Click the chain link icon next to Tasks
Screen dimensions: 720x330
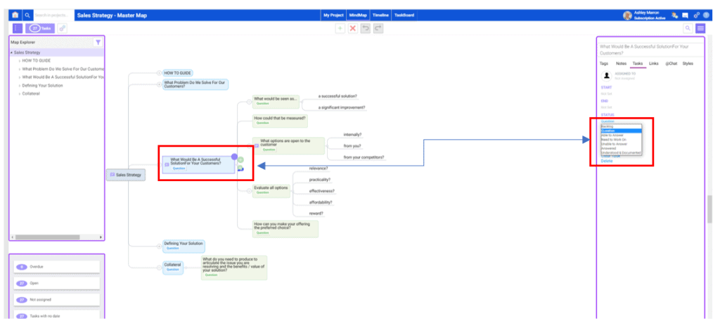[x=63, y=28]
